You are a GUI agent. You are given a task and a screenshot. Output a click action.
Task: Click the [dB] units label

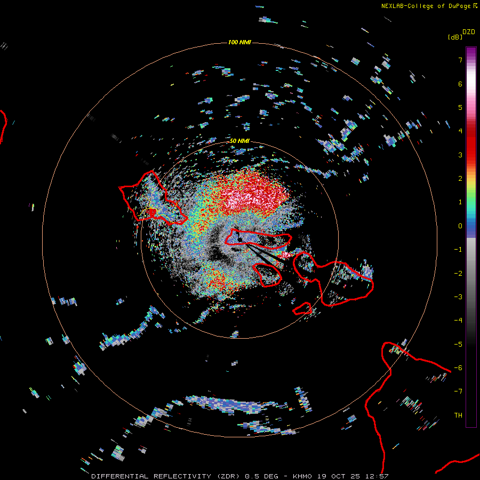pos(455,37)
